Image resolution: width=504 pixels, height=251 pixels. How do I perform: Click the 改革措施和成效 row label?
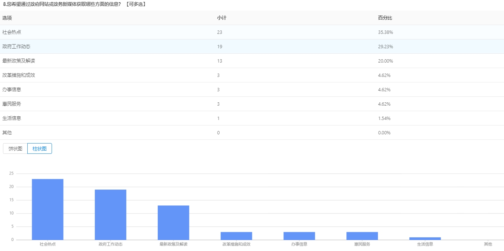point(19,75)
